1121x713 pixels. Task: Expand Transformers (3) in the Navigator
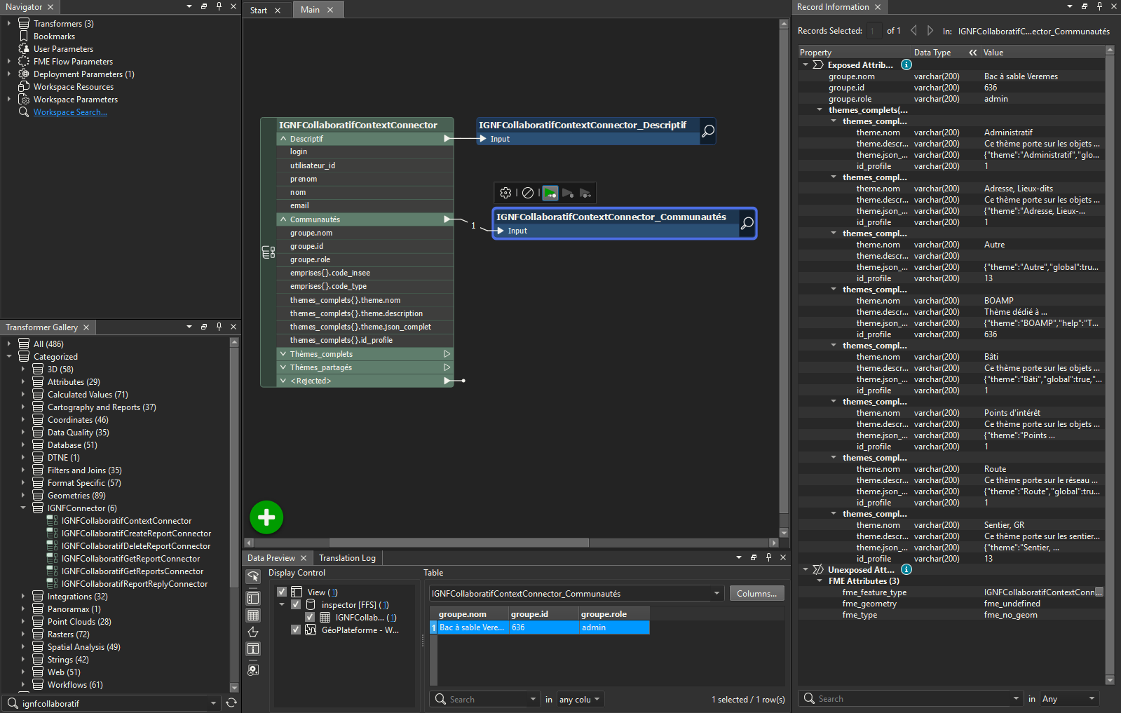8,23
